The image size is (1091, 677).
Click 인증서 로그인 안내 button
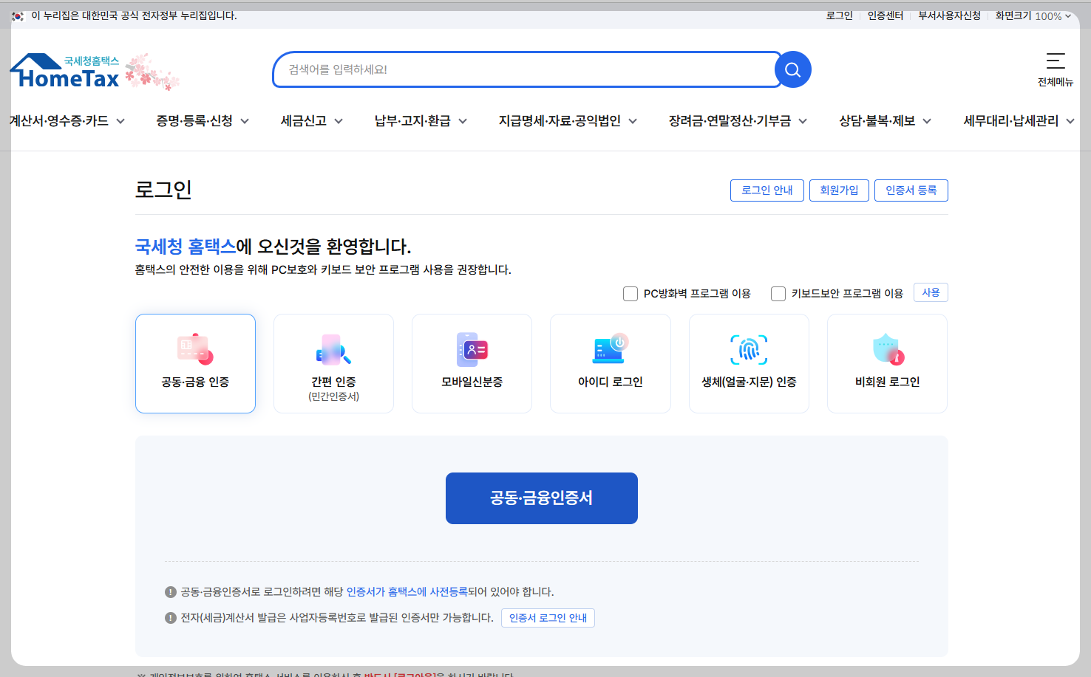(548, 618)
